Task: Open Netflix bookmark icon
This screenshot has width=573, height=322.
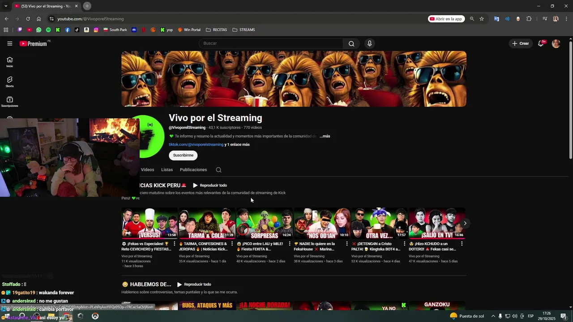Action: [143, 30]
